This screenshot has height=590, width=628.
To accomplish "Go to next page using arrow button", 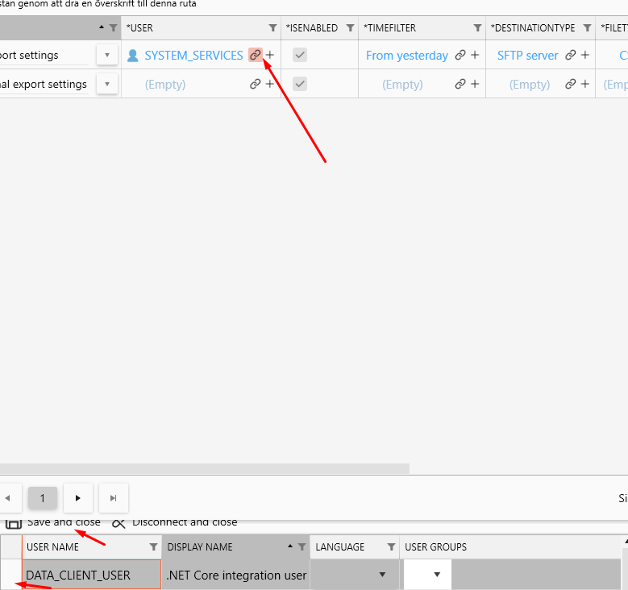I will [x=78, y=498].
